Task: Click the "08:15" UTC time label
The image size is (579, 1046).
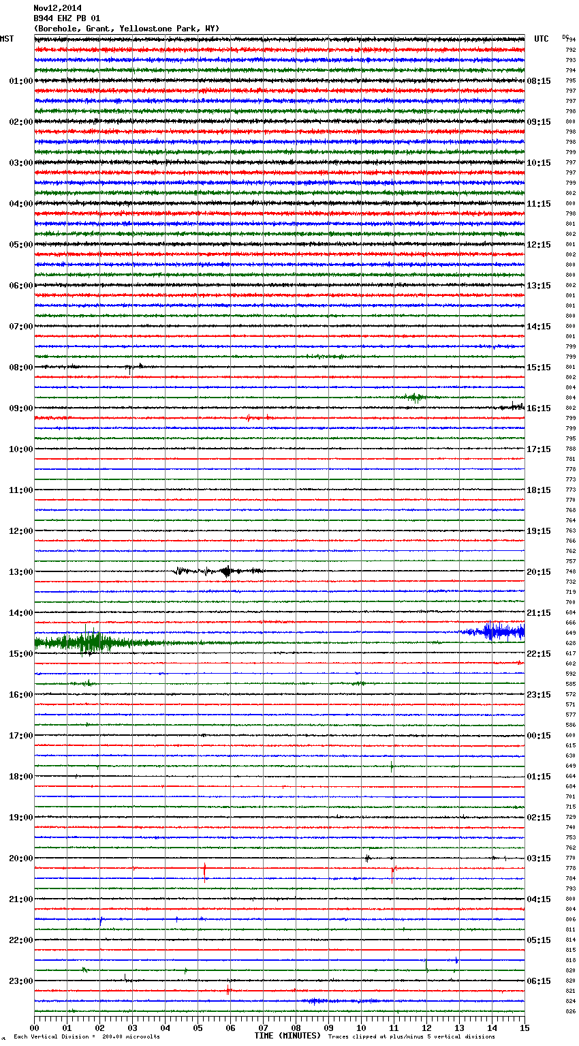Action: 539,81
